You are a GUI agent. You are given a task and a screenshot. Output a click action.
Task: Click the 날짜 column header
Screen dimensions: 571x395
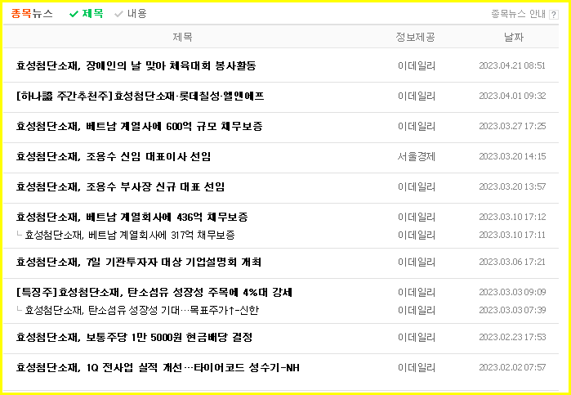coord(514,37)
